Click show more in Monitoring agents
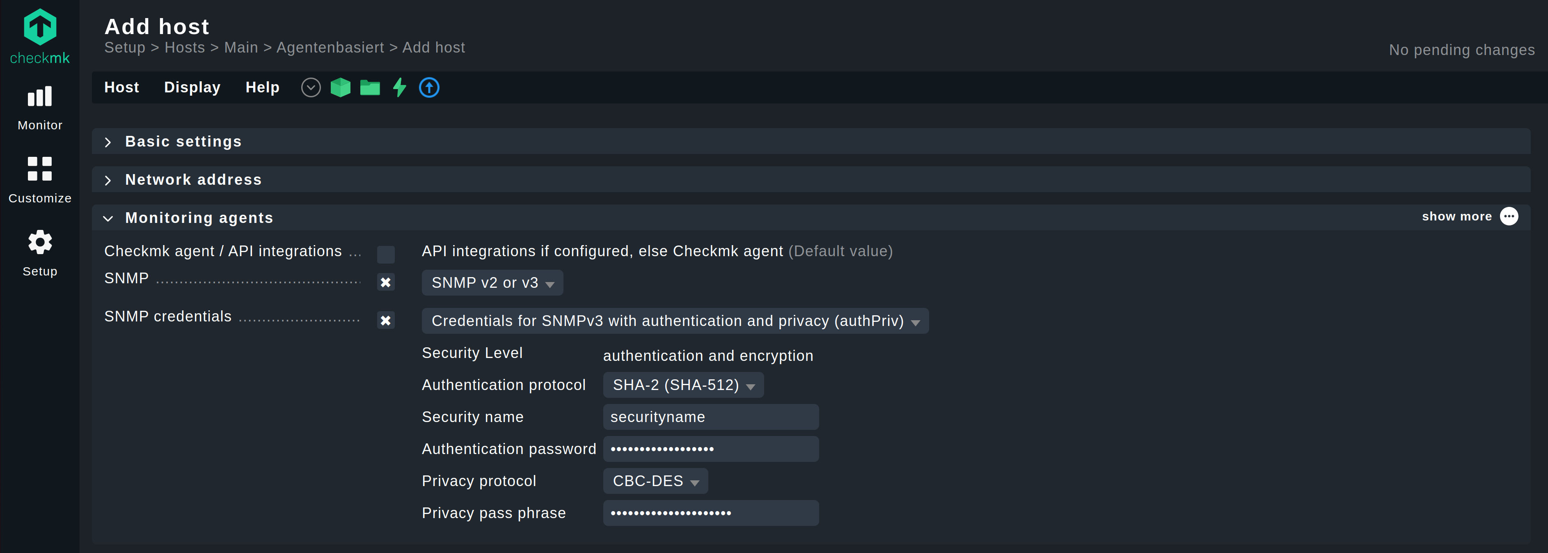This screenshot has height=553, width=1548. 1469,216
